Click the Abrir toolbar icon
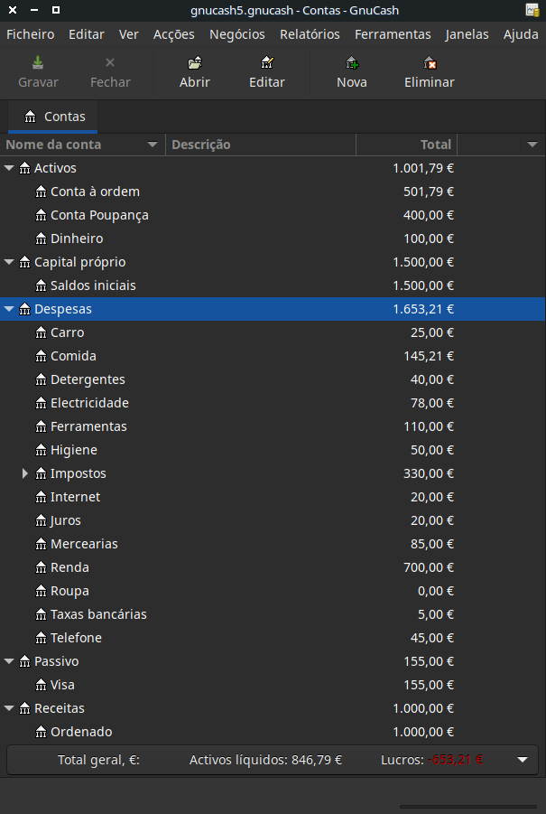The height and width of the screenshot is (814, 546). click(194, 63)
